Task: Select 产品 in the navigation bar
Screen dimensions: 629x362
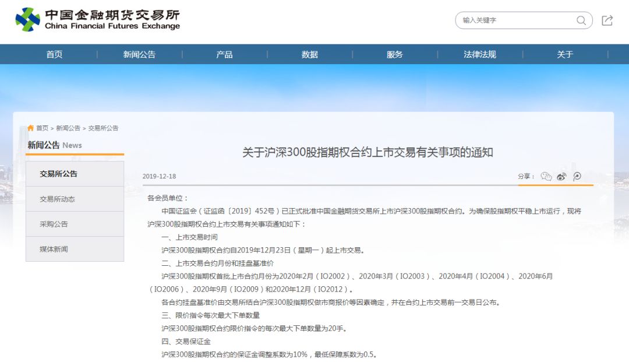Action: (x=224, y=54)
